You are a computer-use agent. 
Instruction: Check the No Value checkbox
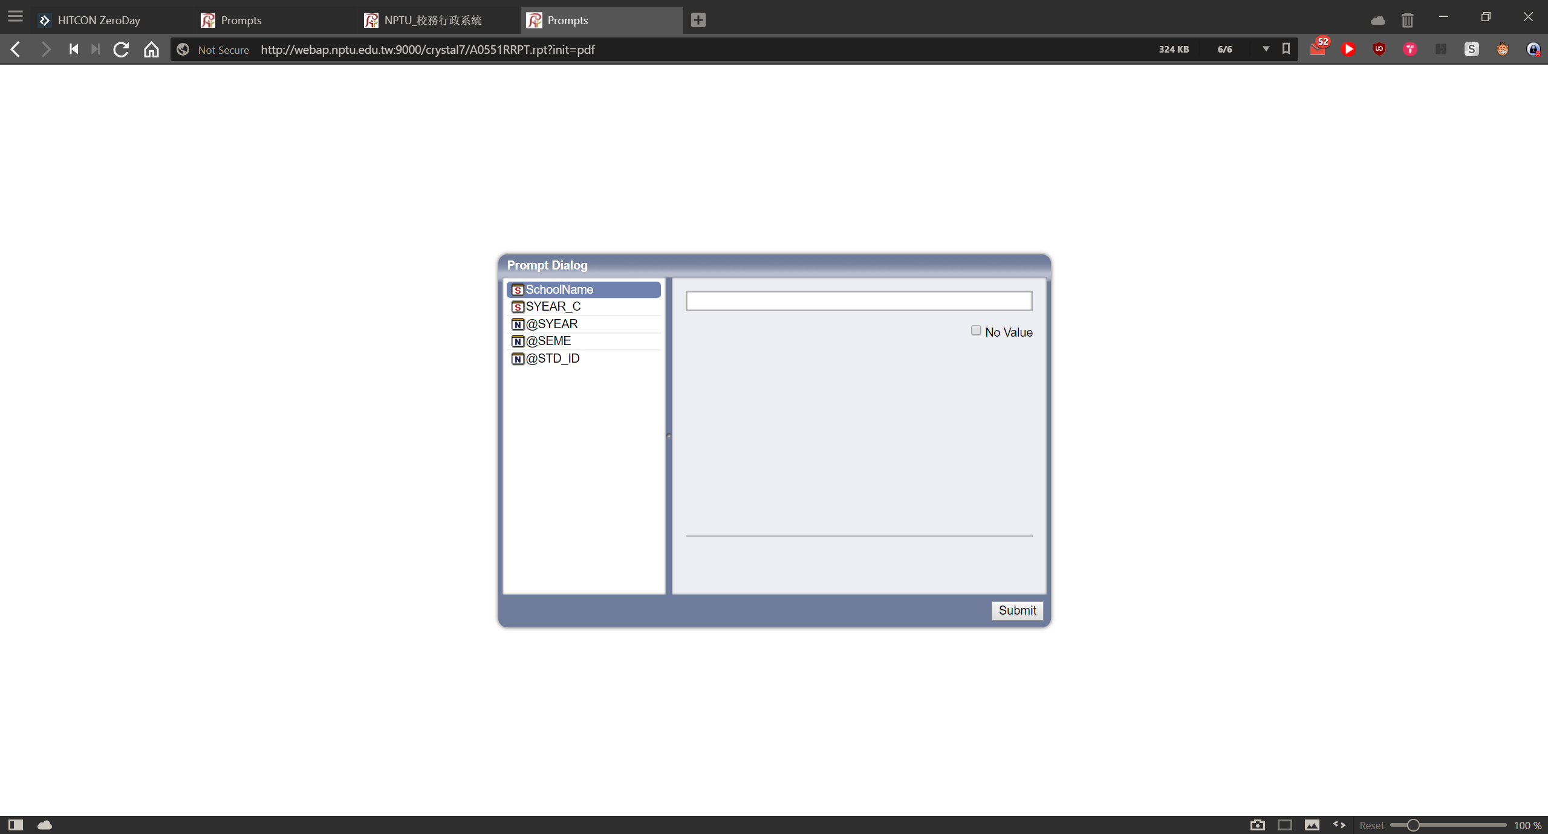976,331
